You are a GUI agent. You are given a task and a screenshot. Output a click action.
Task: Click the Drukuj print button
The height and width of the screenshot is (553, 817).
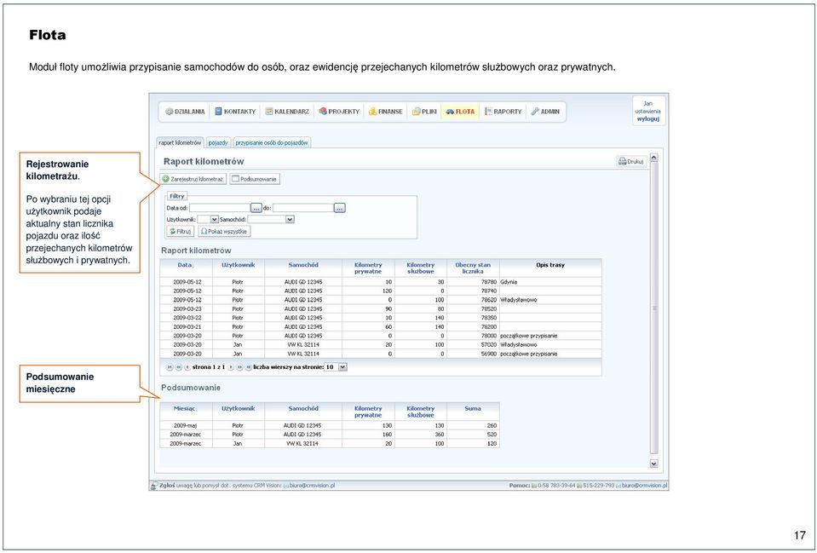631,162
